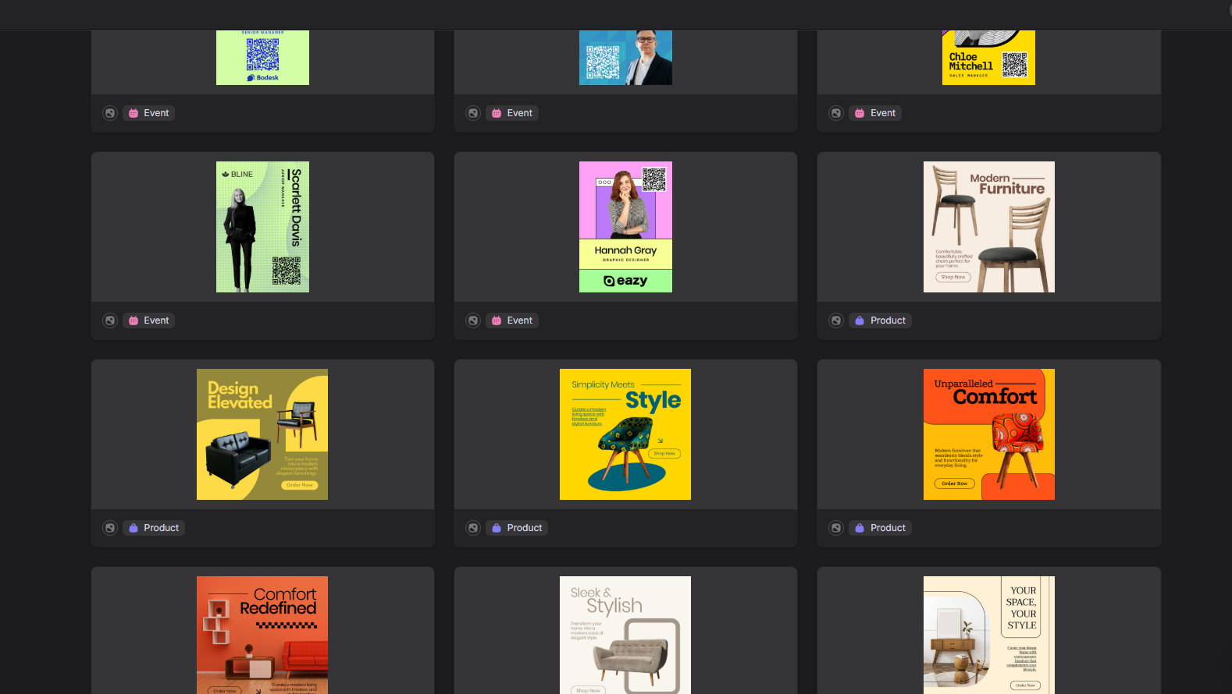Click the image icon under Scarlett Davis card
1232x694 pixels.
pos(110,320)
